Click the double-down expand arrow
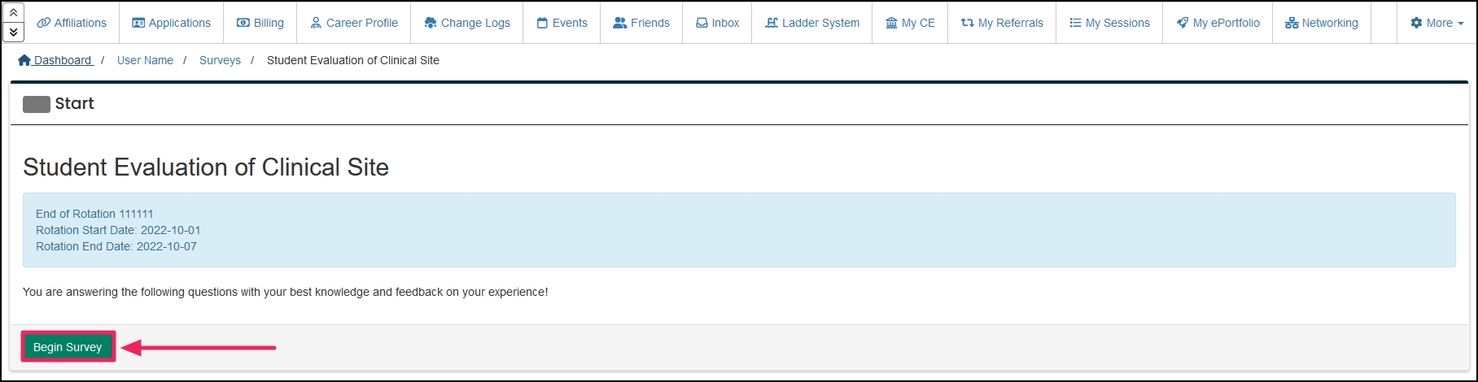The image size is (1478, 382). (14, 32)
